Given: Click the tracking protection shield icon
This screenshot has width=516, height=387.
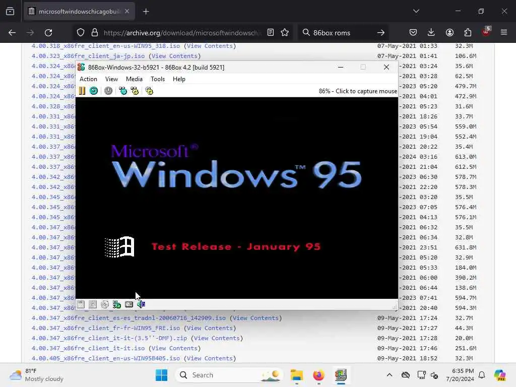Looking at the screenshot, I should coord(81,33).
